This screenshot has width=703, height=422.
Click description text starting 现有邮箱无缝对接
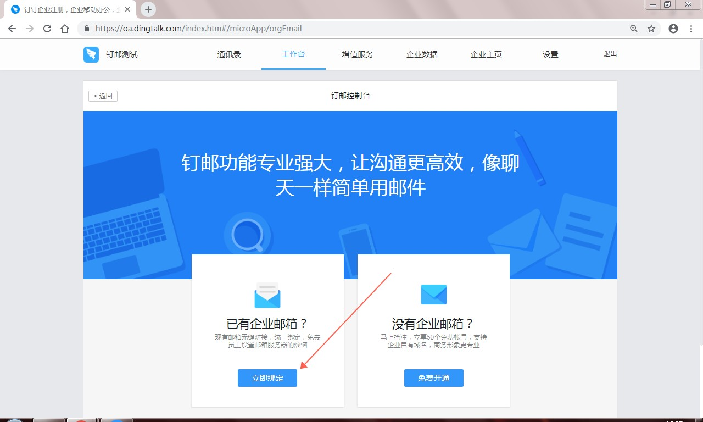267,341
